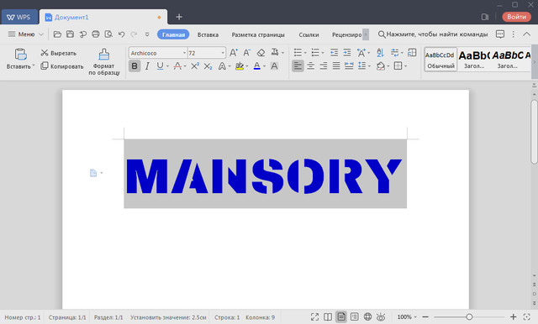Sort text with the A-Z icon

point(380,53)
